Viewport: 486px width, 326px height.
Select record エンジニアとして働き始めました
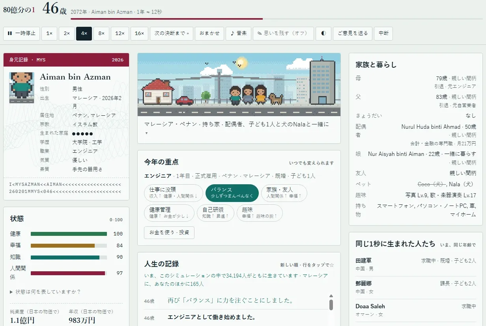(236, 317)
